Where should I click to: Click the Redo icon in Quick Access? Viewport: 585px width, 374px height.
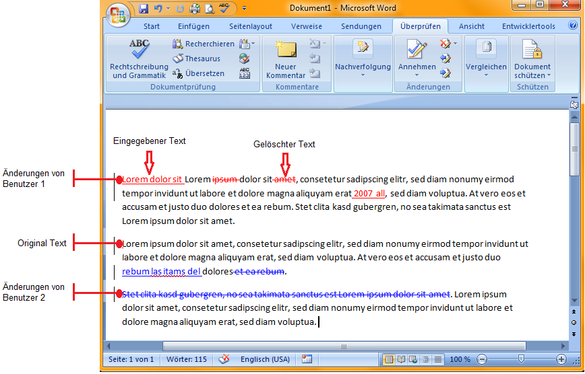(180, 9)
